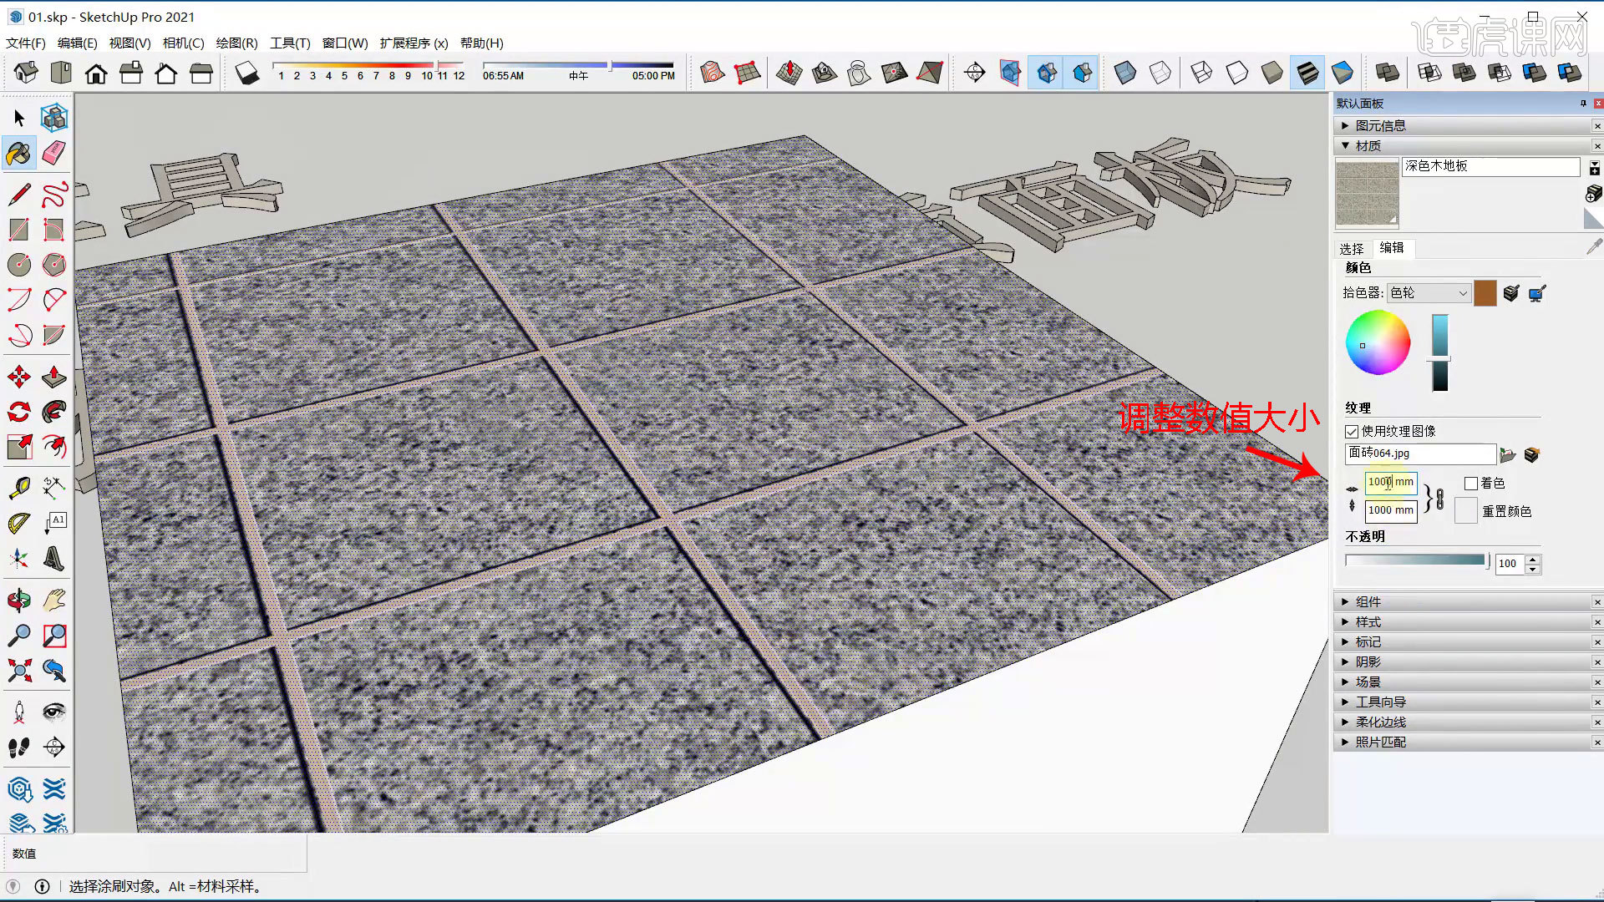1604x902 pixels.
Task: Click the match color of object icon
Action: tap(1511, 293)
